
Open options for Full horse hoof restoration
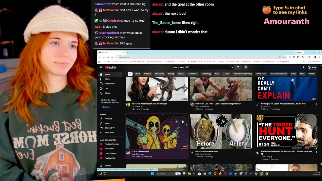point(251,152)
